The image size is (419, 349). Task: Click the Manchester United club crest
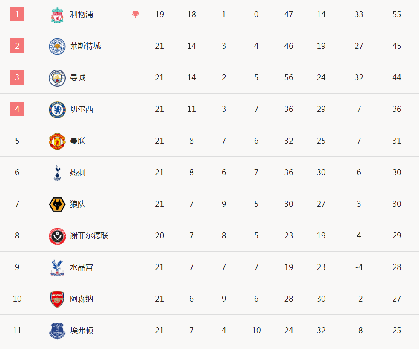[x=57, y=141]
